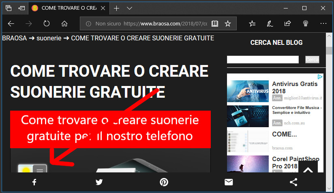Share article on Twitter
The height and width of the screenshot is (193, 334).
[99, 182]
